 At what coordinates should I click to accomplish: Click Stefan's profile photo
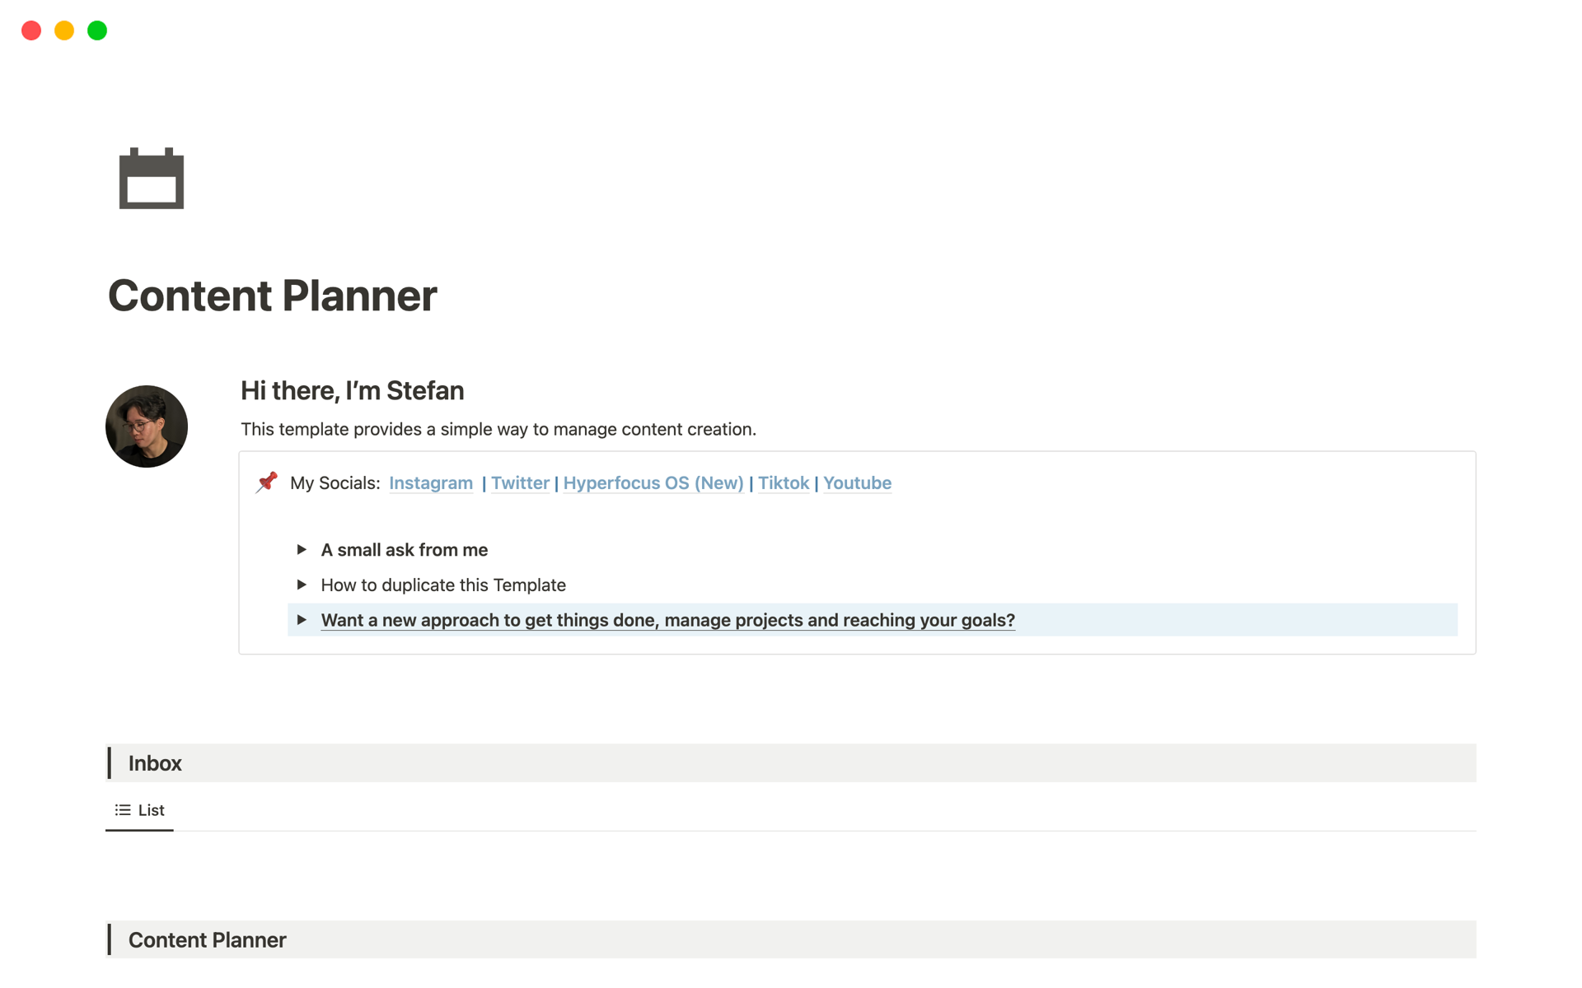(x=147, y=426)
